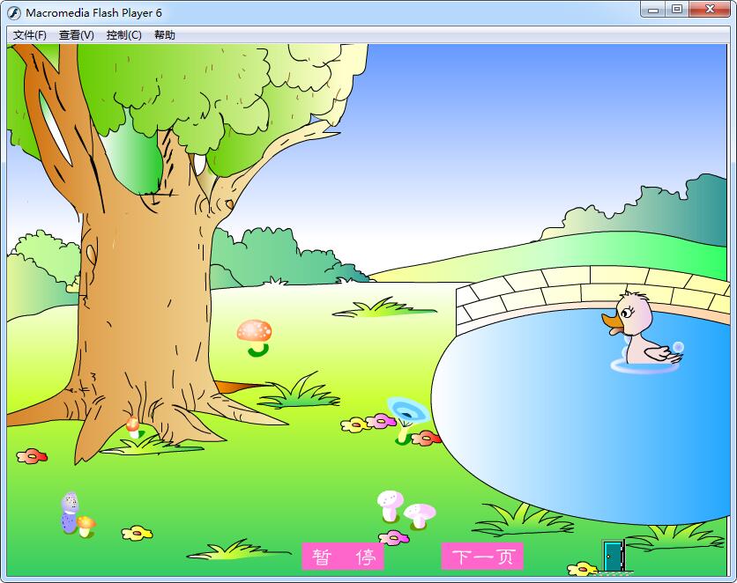Viewport: 737px width, 583px height.
Task: Click the red flower at far left
Action: 32,455
